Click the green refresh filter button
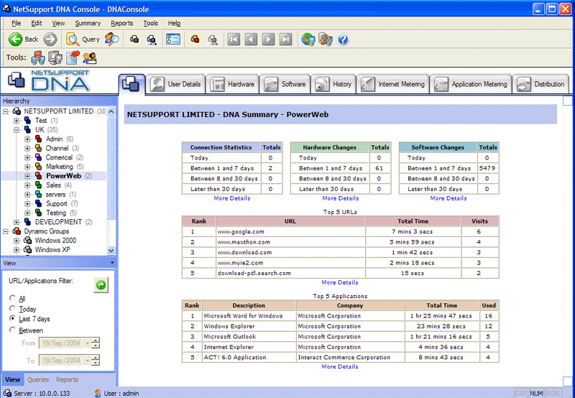Image resolution: width=575 pixels, height=398 pixels. tap(101, 284)
